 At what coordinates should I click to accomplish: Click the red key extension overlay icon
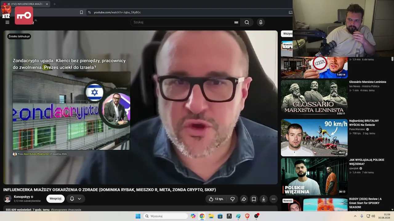click(x=24, y=15)
